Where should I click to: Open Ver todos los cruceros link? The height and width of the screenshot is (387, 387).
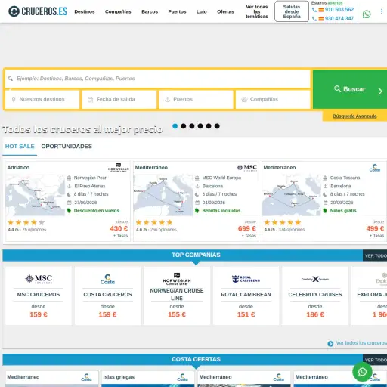pos(361,343)
